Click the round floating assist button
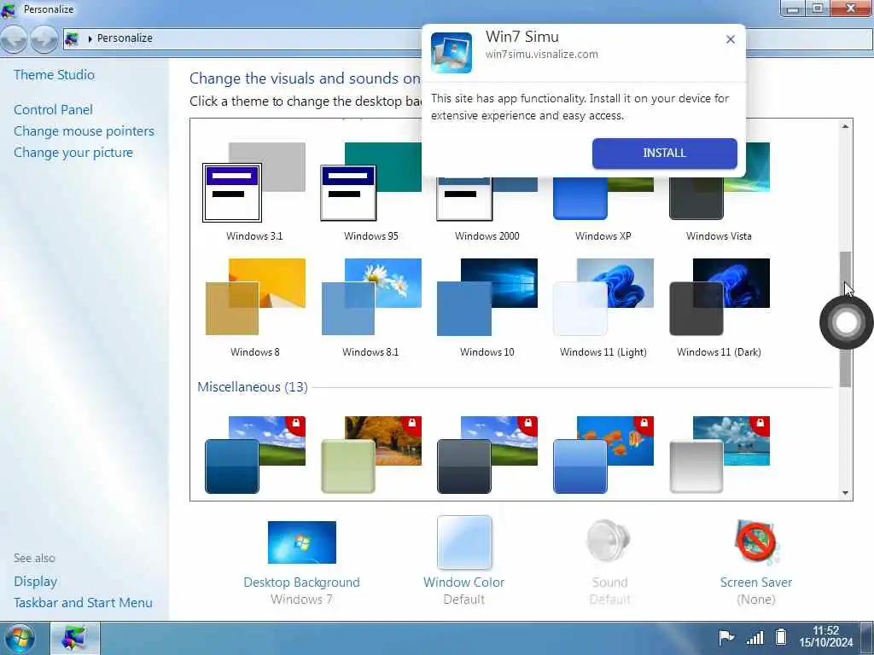The width and height of the screenshot is (874, 655). coord(846,322)
